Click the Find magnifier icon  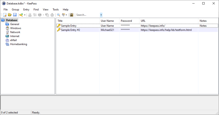[x=59, y=15]
